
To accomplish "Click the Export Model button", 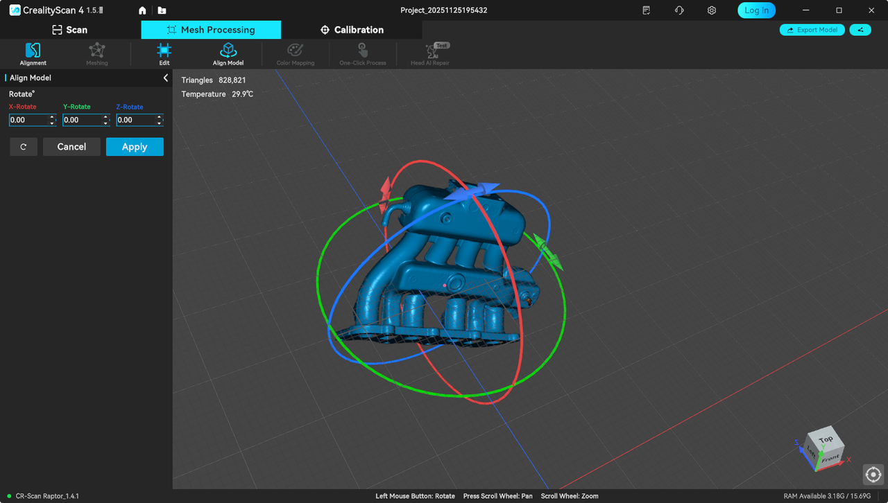I will click(x=812, y=30).
